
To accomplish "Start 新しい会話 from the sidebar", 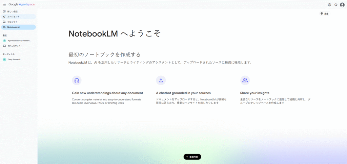I will coord(18,11).
